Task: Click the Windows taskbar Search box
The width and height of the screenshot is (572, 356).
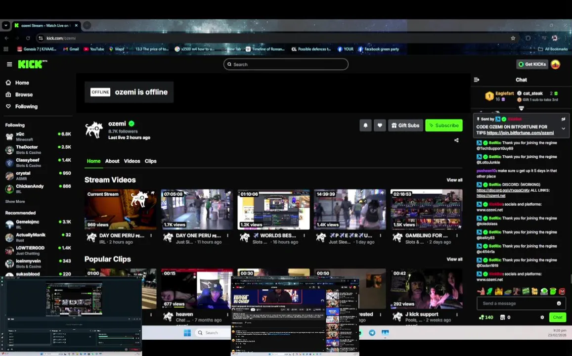Action: click(x=213, y=333)
